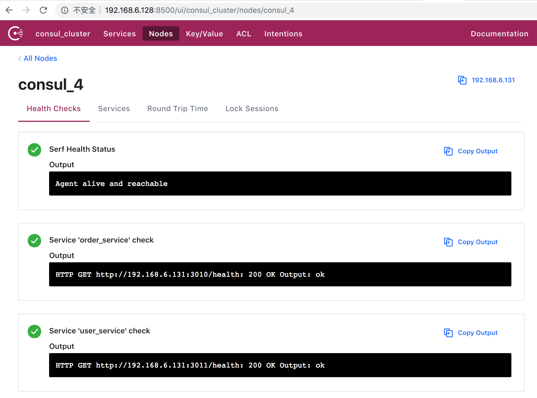Click the browser back arrow icon
Image resolution: width=537 pixels, height=398 pixels.
(x=9, y=10)
